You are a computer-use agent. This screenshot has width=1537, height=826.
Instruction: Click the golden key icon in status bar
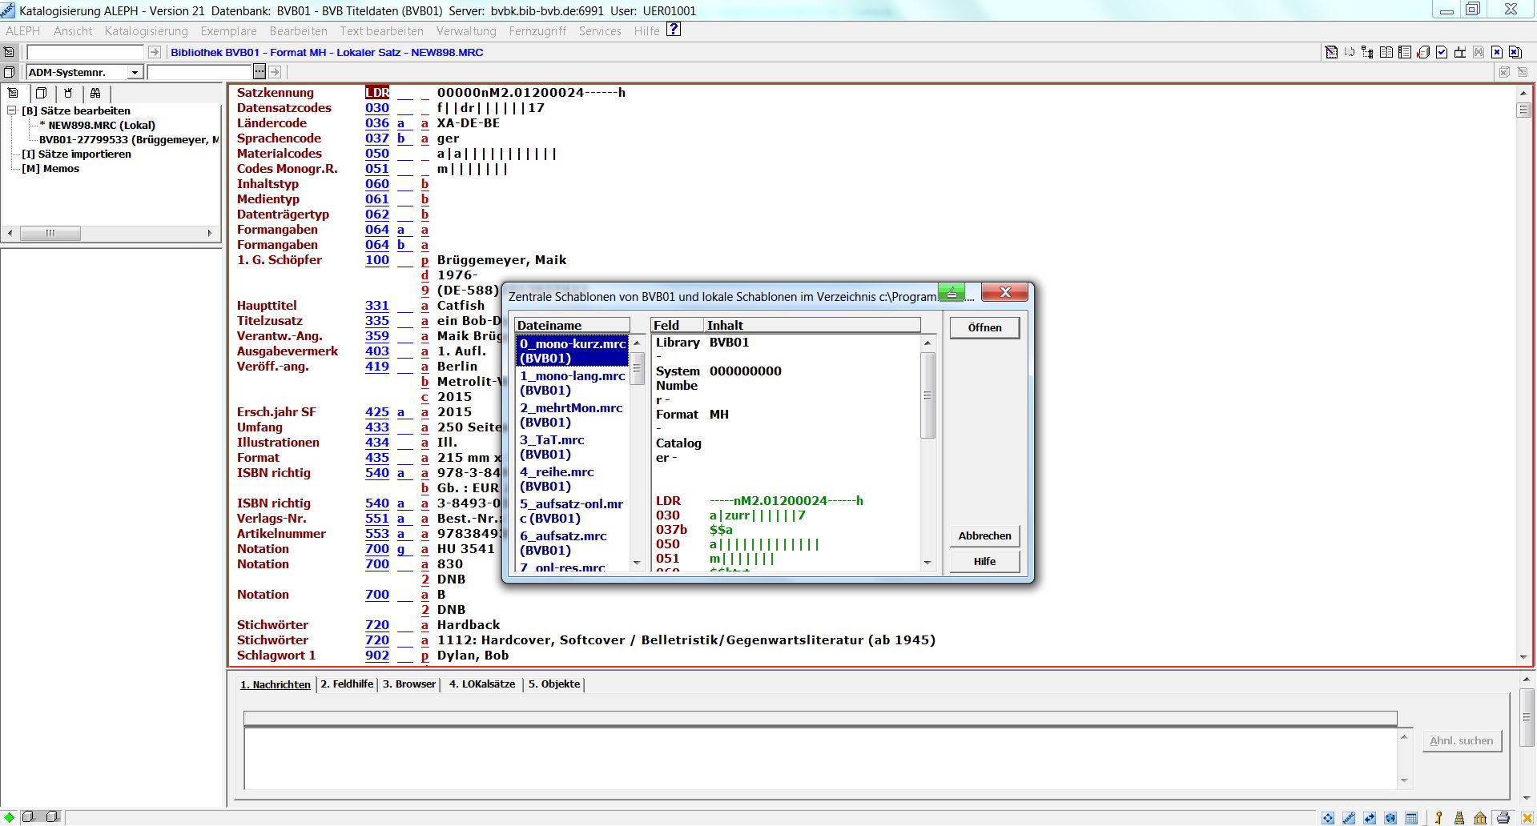[x=1439, y=817]
